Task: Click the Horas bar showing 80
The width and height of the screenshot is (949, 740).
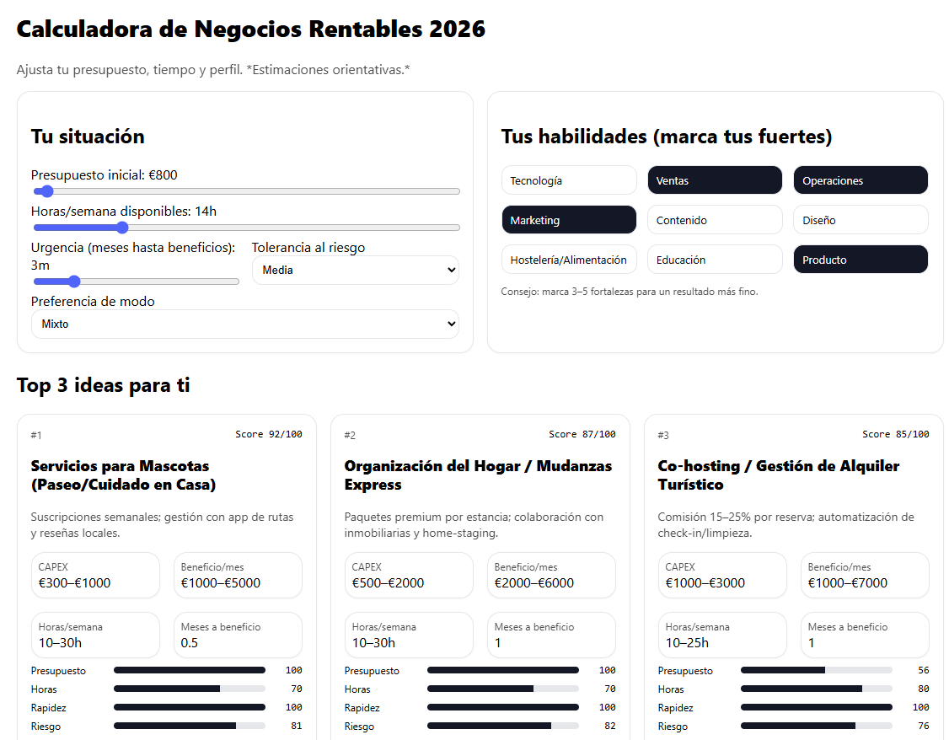Action: (817, 689)
